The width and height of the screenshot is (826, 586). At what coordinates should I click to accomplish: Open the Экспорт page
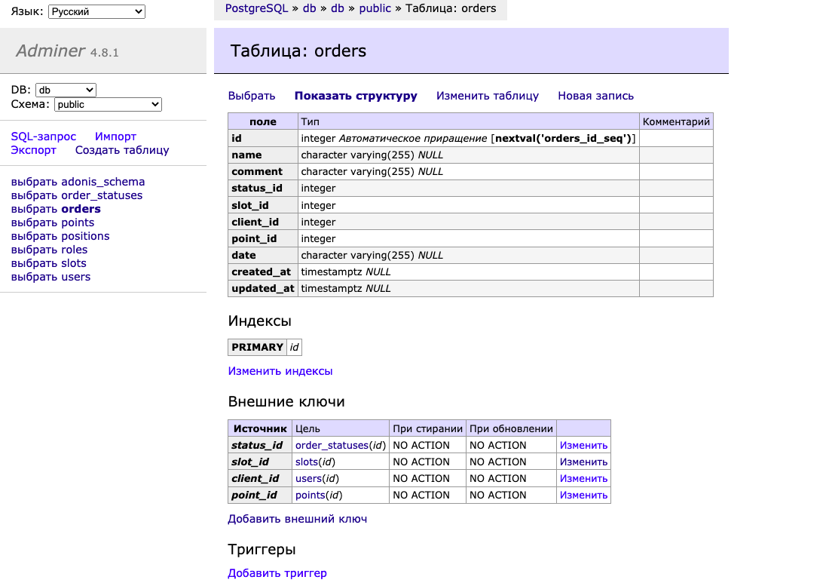tap(33, 150)
